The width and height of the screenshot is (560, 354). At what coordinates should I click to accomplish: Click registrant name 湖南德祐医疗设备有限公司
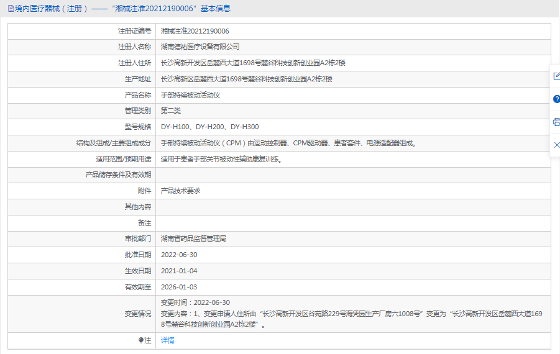200,47
